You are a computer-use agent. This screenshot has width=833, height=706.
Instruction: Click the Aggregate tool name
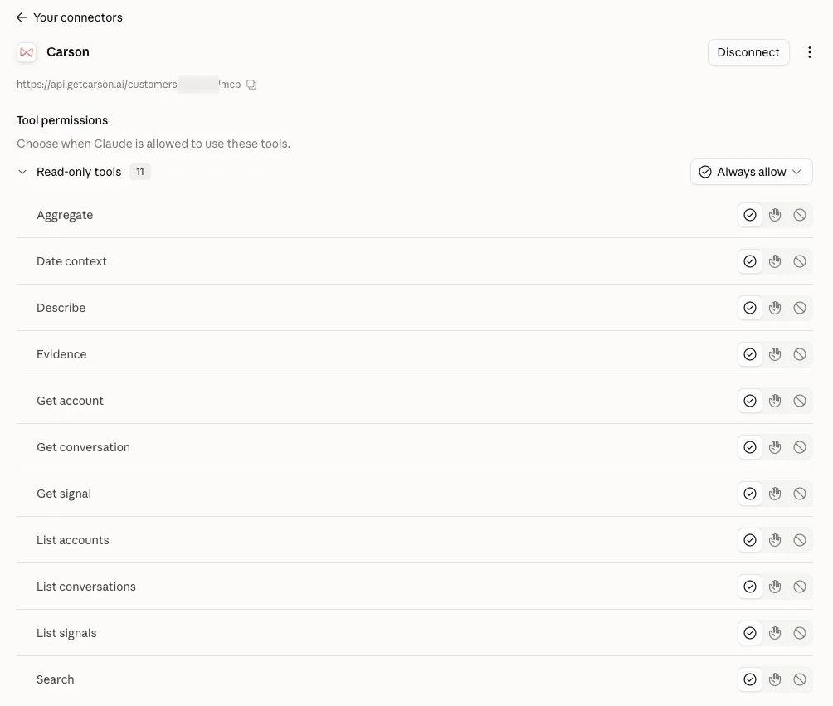point(65,215)
